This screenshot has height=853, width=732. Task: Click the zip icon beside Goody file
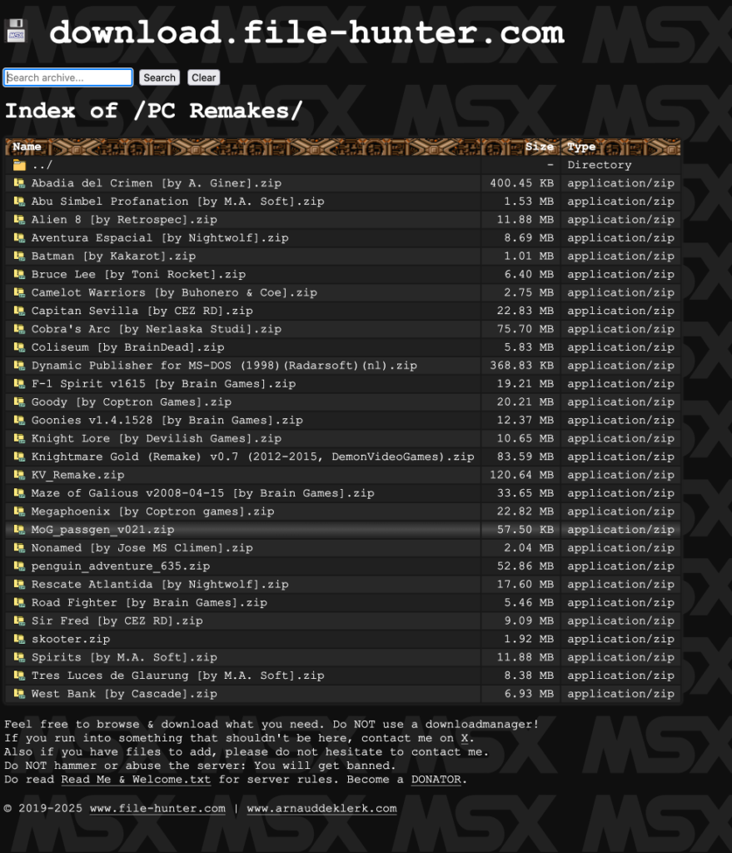click(x=19, y=402)
